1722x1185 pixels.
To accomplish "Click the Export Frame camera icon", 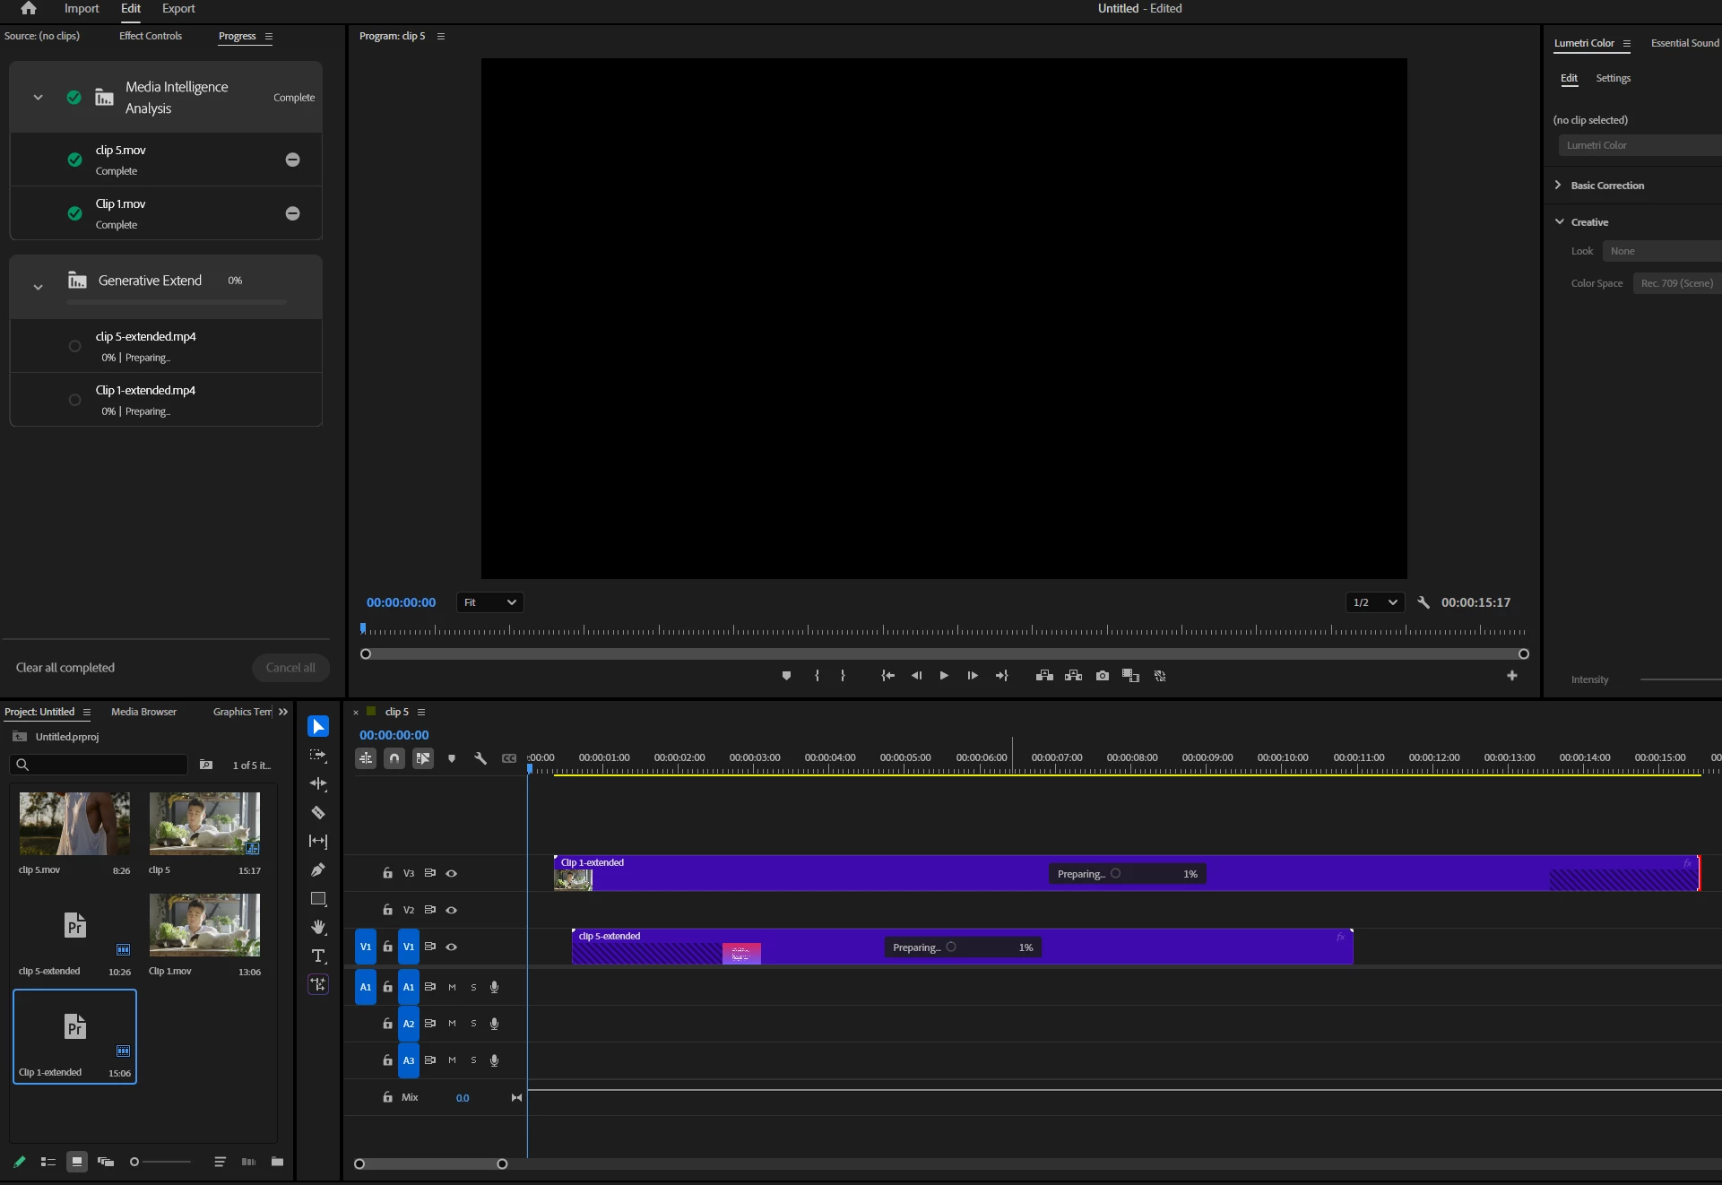I will (1103, 676).
